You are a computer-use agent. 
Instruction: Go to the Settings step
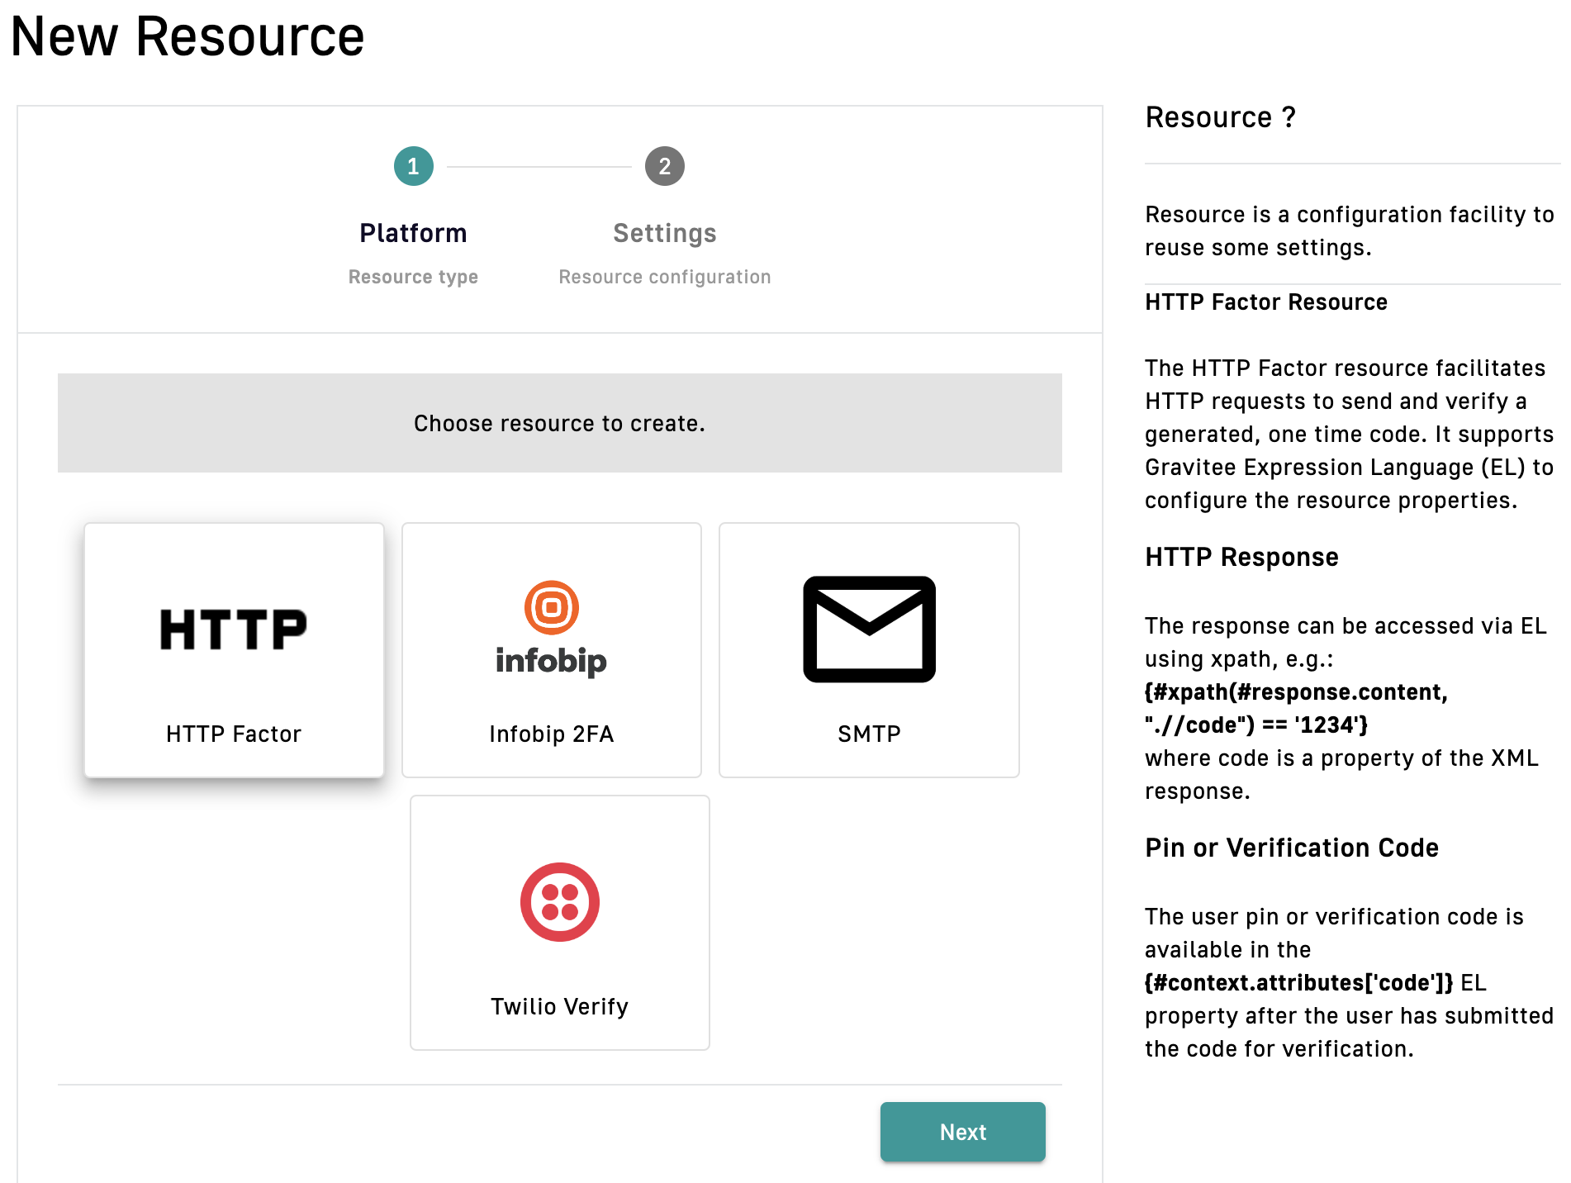(x=664, y=233)
